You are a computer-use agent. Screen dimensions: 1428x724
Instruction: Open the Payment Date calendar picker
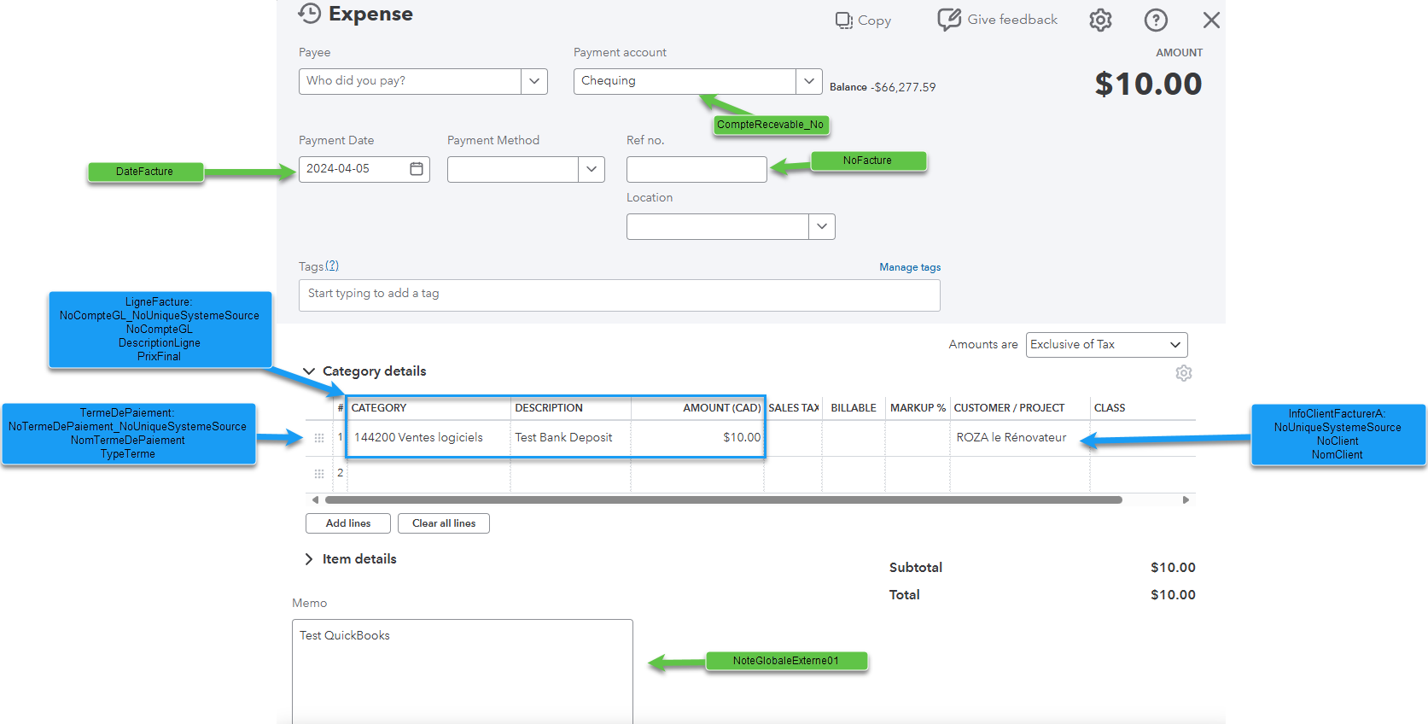(417, 169)
